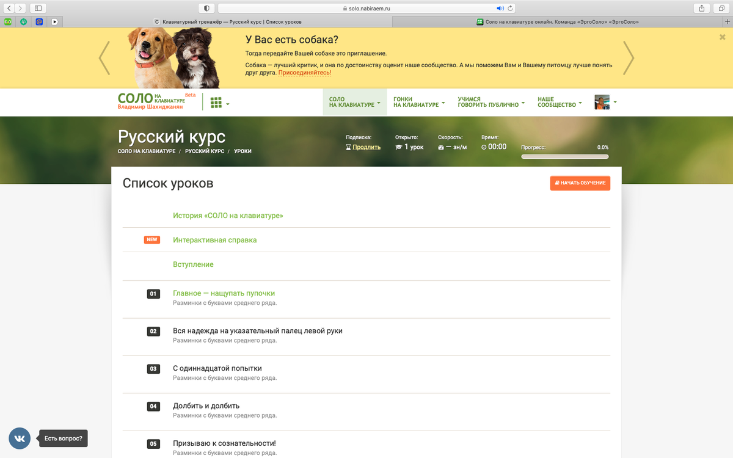Click breadcrumb СОЛО НА КЛАВИАТУРЕ
This screenshot has height=458, width=733.
(x=147, y=151)
